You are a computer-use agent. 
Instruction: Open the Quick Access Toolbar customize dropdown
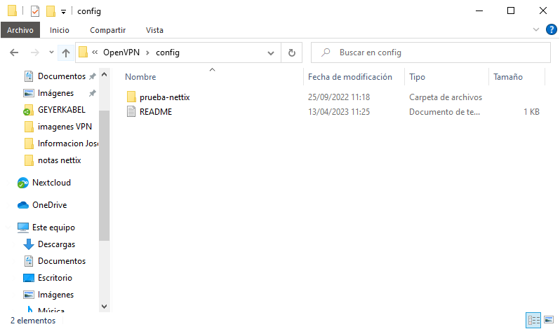pyautogui.click(x=63, y=11)
